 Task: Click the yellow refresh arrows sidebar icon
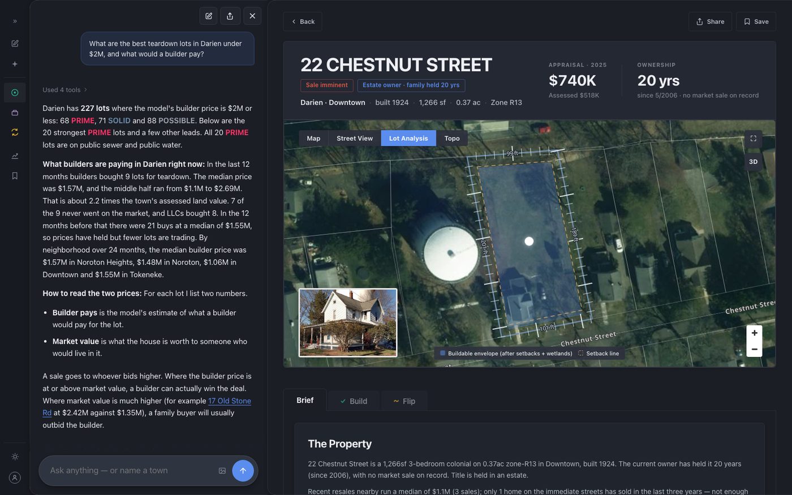click(15, 132)
